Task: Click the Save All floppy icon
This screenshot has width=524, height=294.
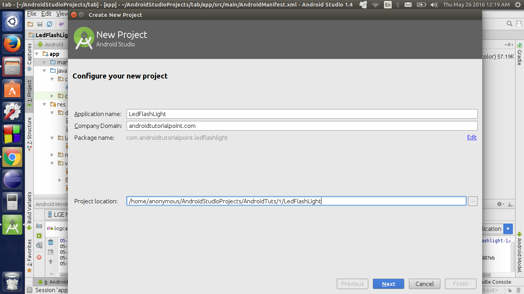Action: pyautogui.click(x=40, y=24)
